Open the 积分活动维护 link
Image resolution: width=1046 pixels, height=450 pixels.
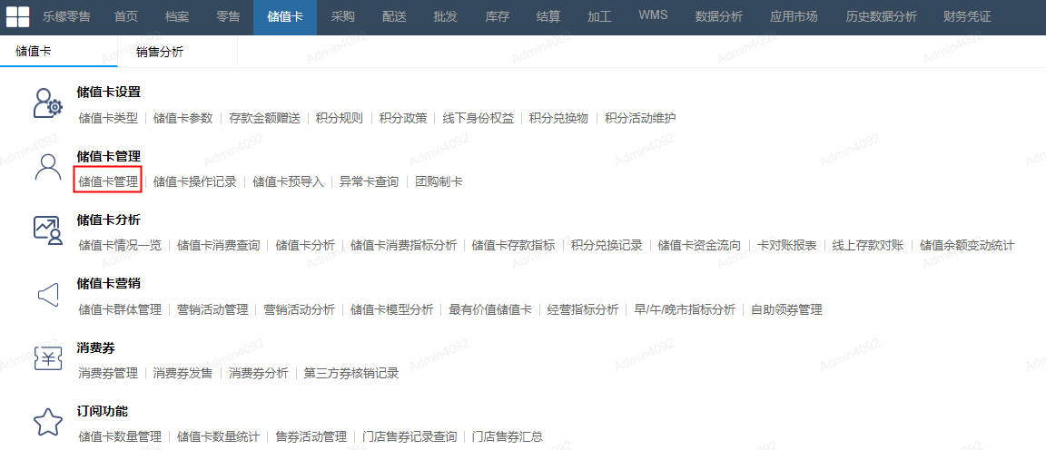click(x=640, y=118)
